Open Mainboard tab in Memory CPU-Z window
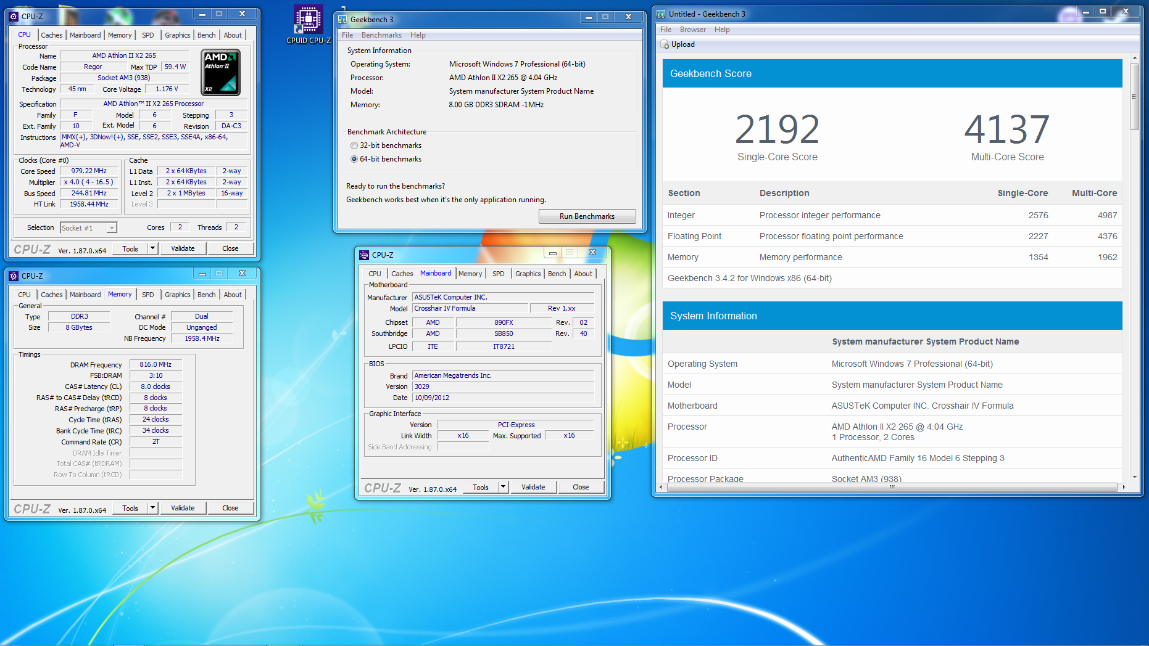The height and width of the screenshot is (646, 1149). (85, 295)
